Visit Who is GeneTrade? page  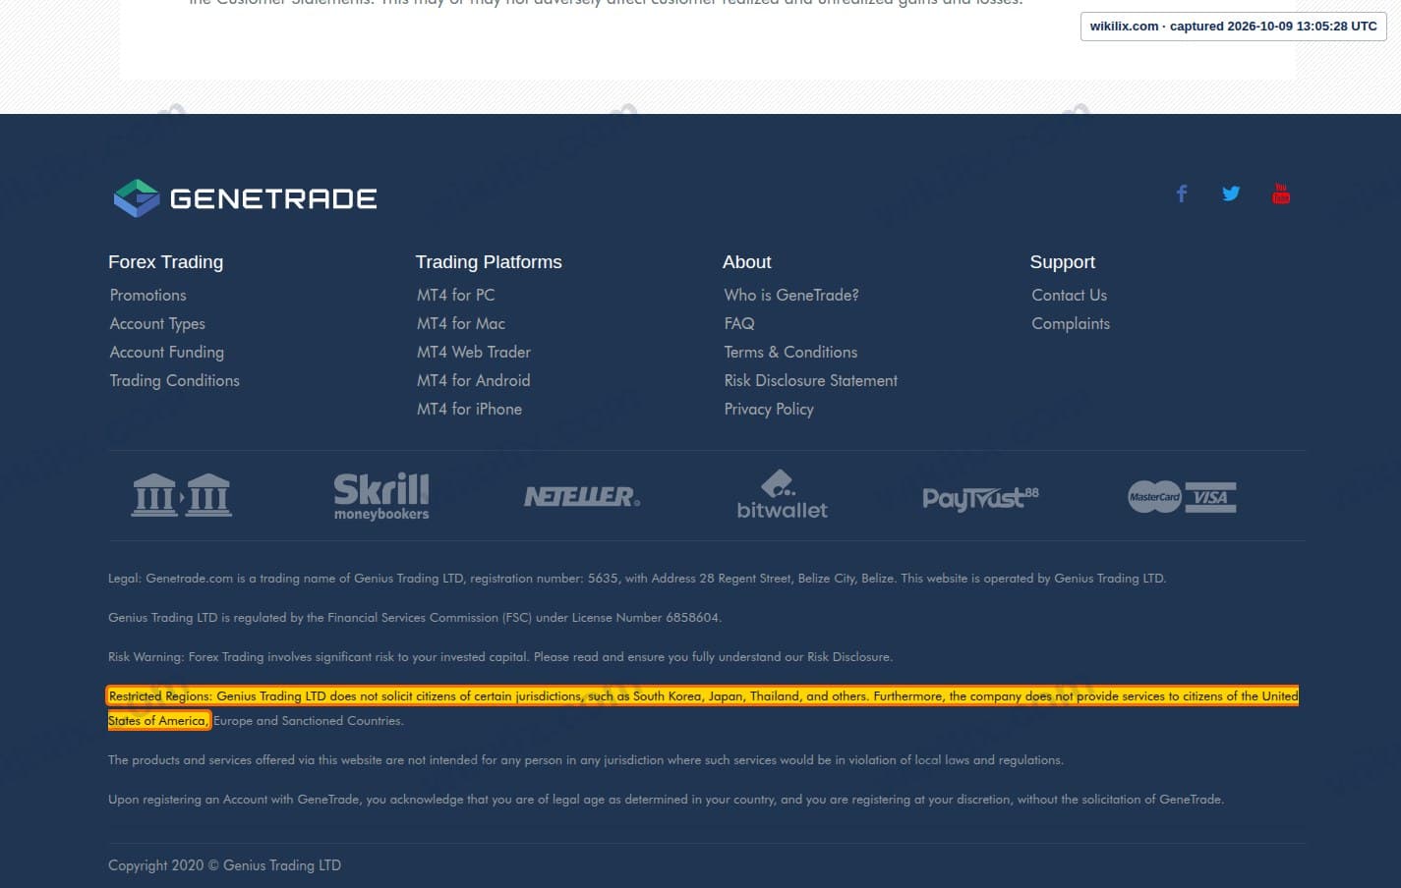pos(791,295)
